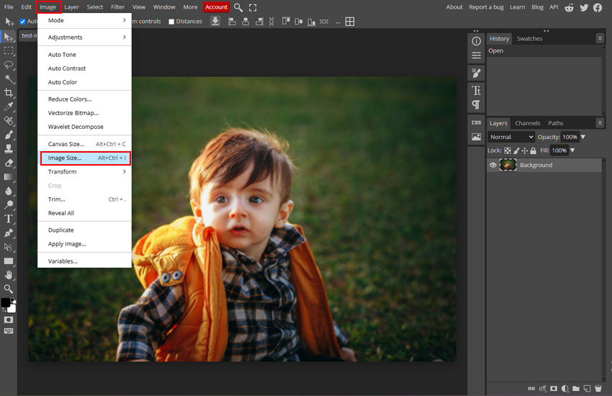
Task: Open the Fill slider arrow
Action: 572,150
